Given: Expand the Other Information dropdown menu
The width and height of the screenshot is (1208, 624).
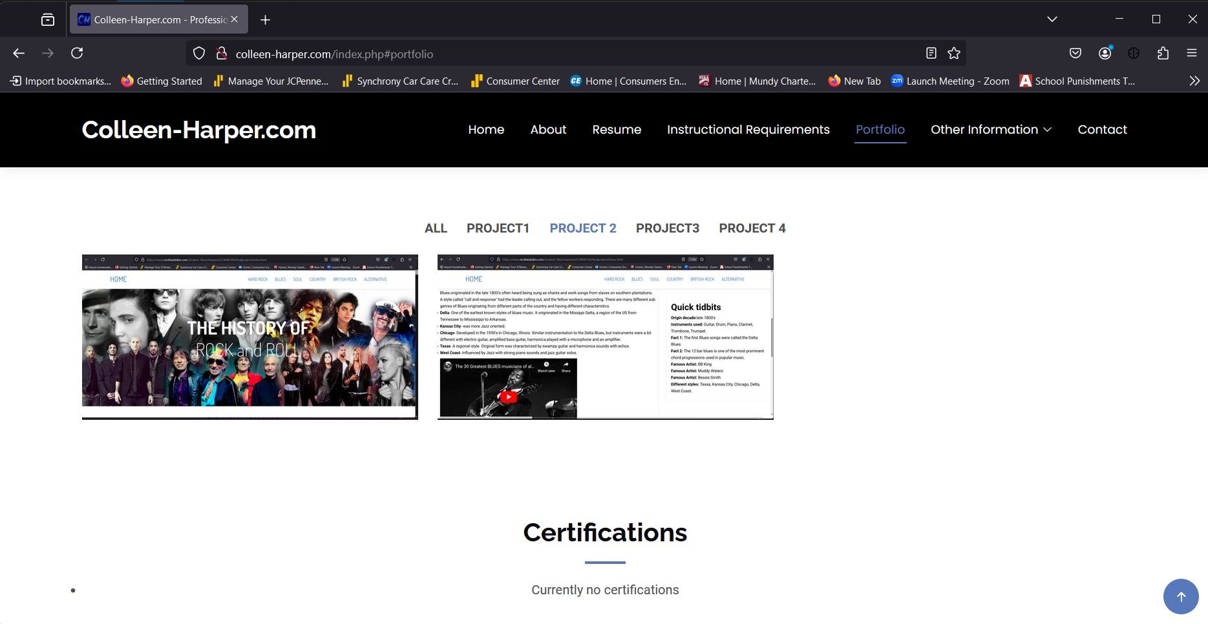Looking at the screenshot, I should (x=990, y=130).
